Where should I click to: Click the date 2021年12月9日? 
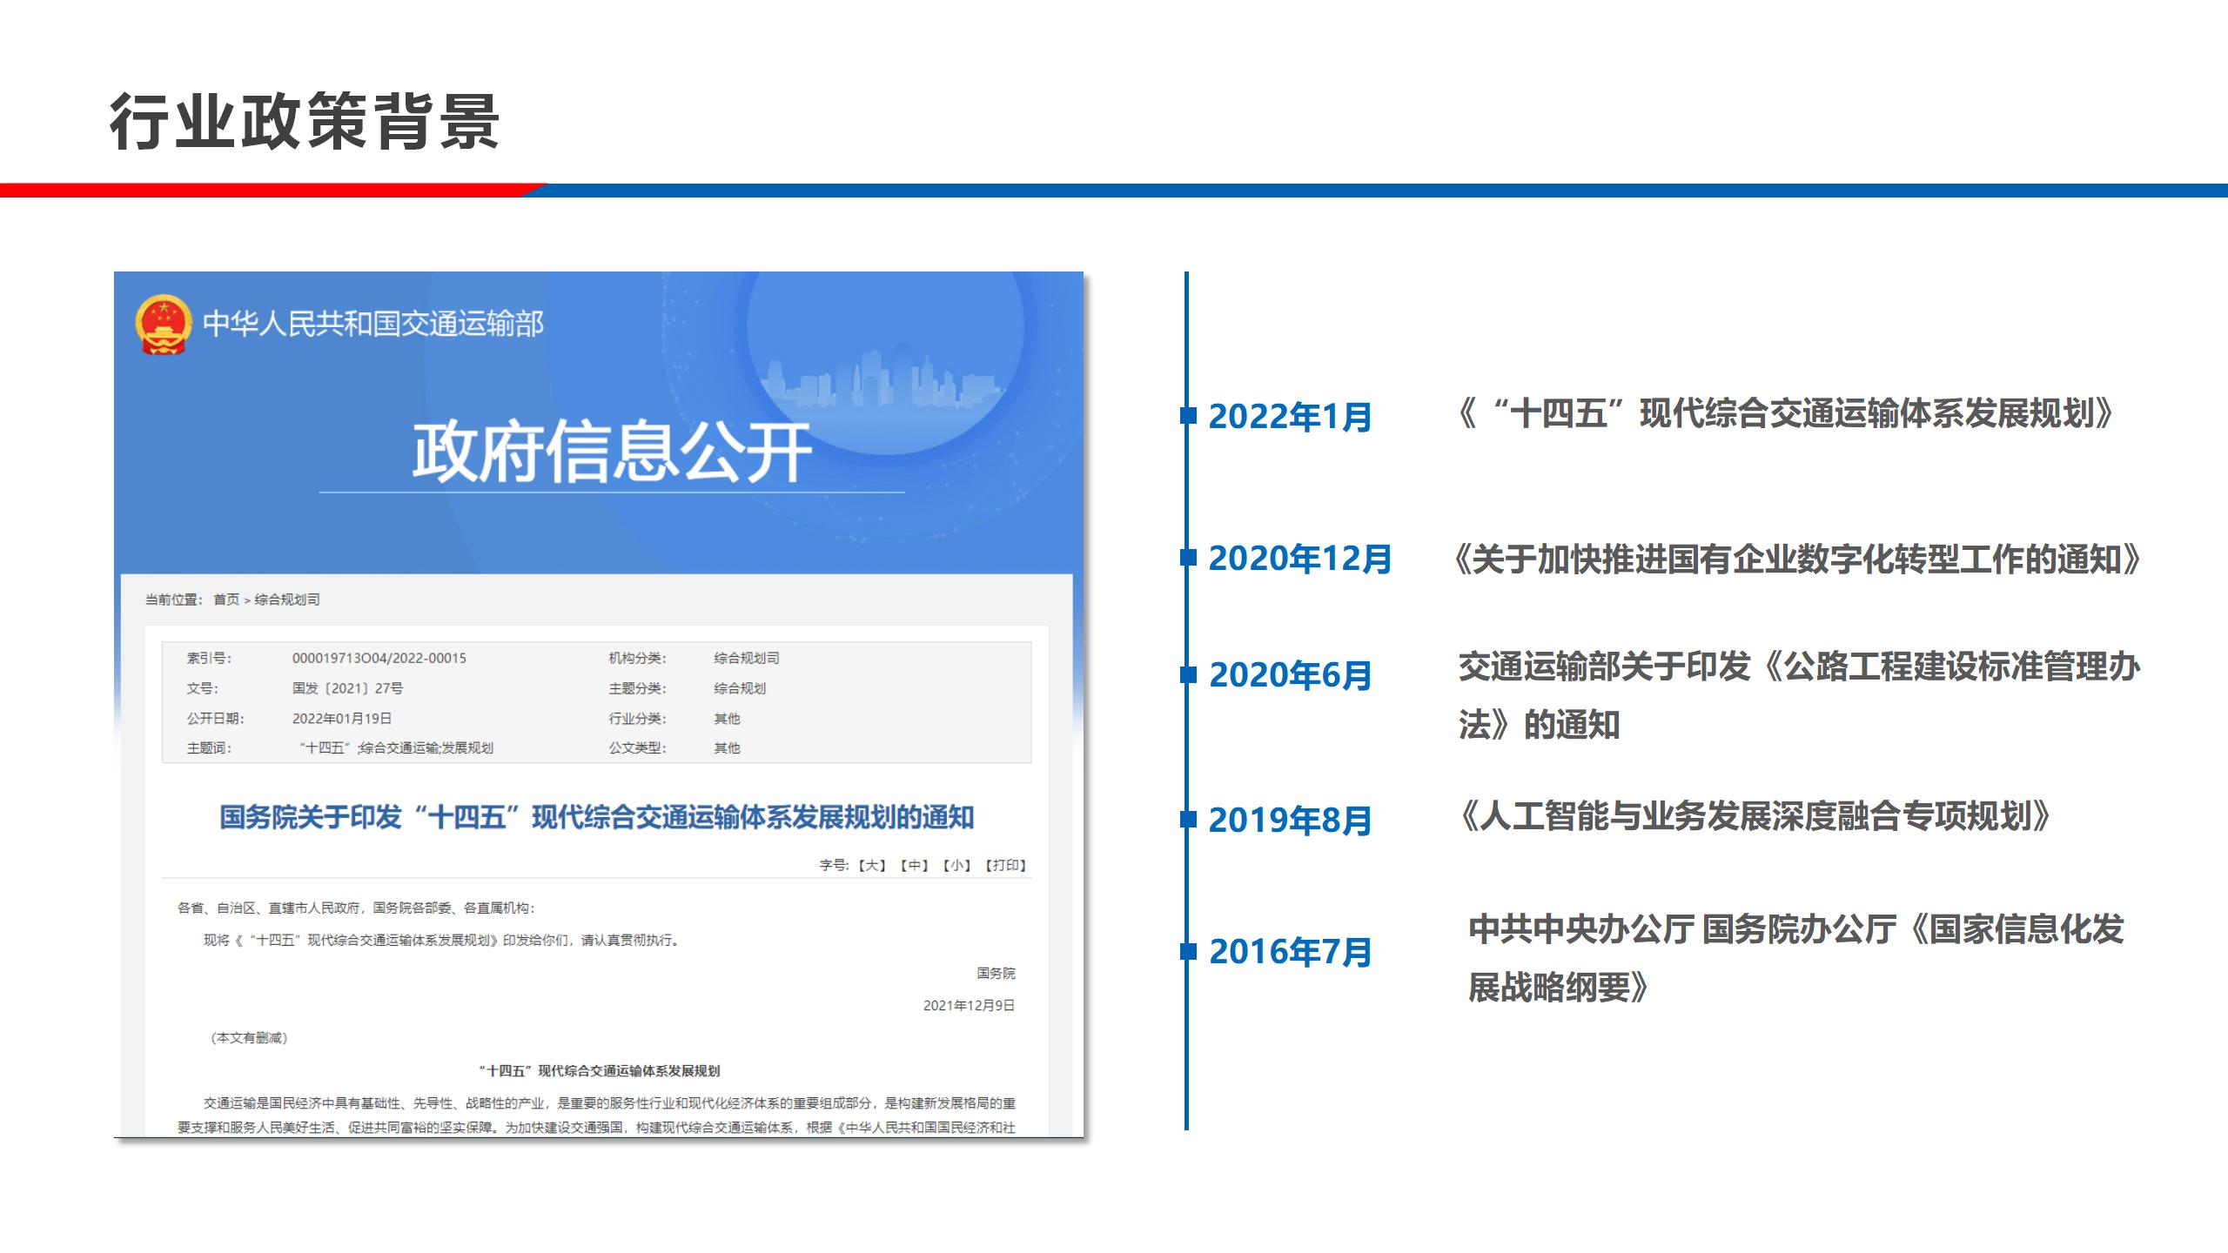point(970,1005)
